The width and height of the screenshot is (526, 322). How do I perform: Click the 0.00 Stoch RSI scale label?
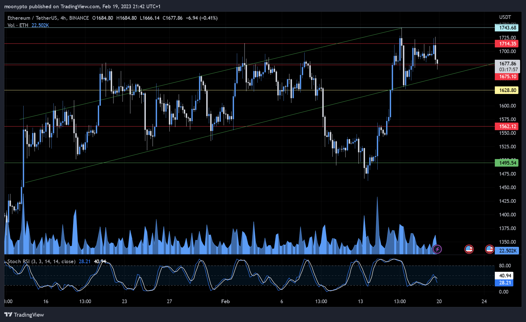[x=504, y=292]
